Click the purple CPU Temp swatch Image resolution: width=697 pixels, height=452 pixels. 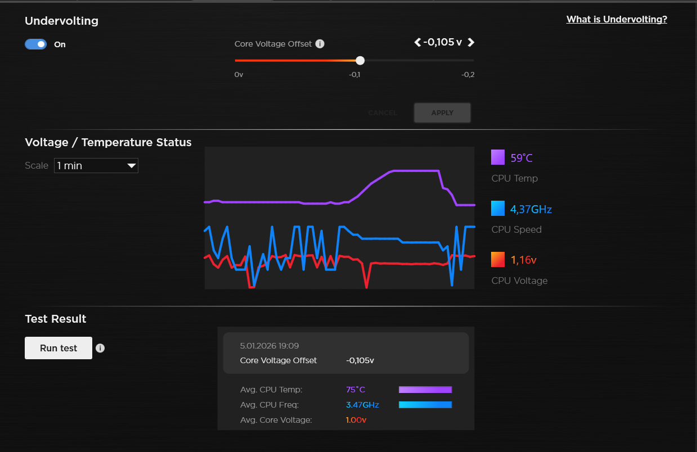tap(498, 157)
